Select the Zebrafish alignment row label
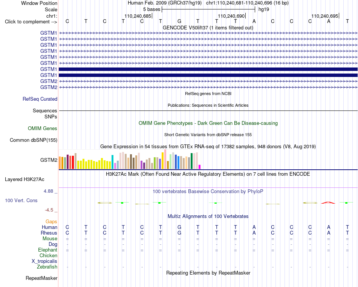 point(47,267)
